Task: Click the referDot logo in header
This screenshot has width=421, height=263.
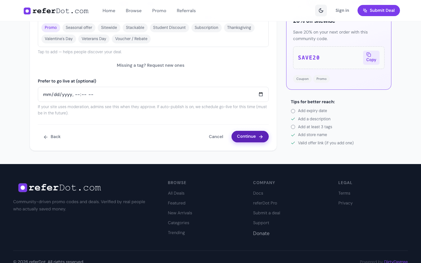Action: pos(56,11)
